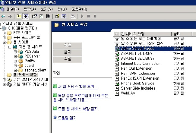196x133 pixels.
Task: Collapse the 웹 사이트 node
Action: (x=4, y=42)
